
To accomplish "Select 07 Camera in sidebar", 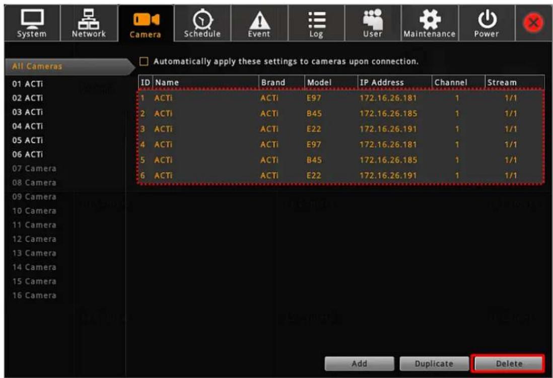I will (34, 169).
